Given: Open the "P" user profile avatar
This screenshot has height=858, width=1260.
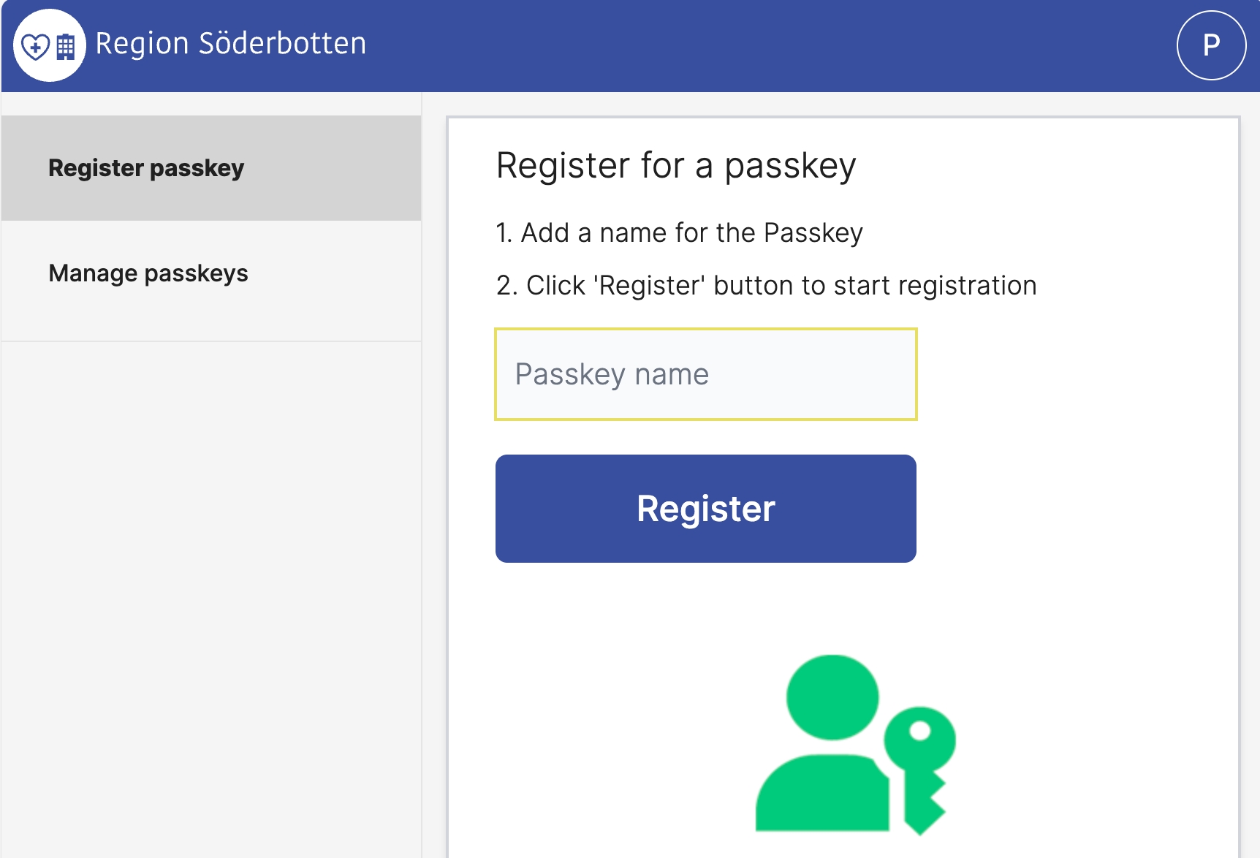Looking at the screenshot, I should coord(1211,45).
